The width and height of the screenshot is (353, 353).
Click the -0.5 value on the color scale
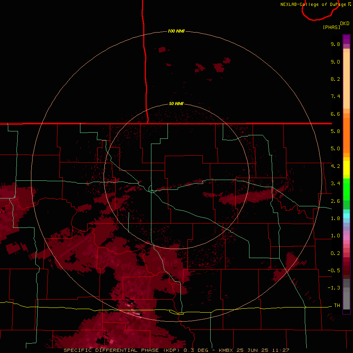click(334, 271)
